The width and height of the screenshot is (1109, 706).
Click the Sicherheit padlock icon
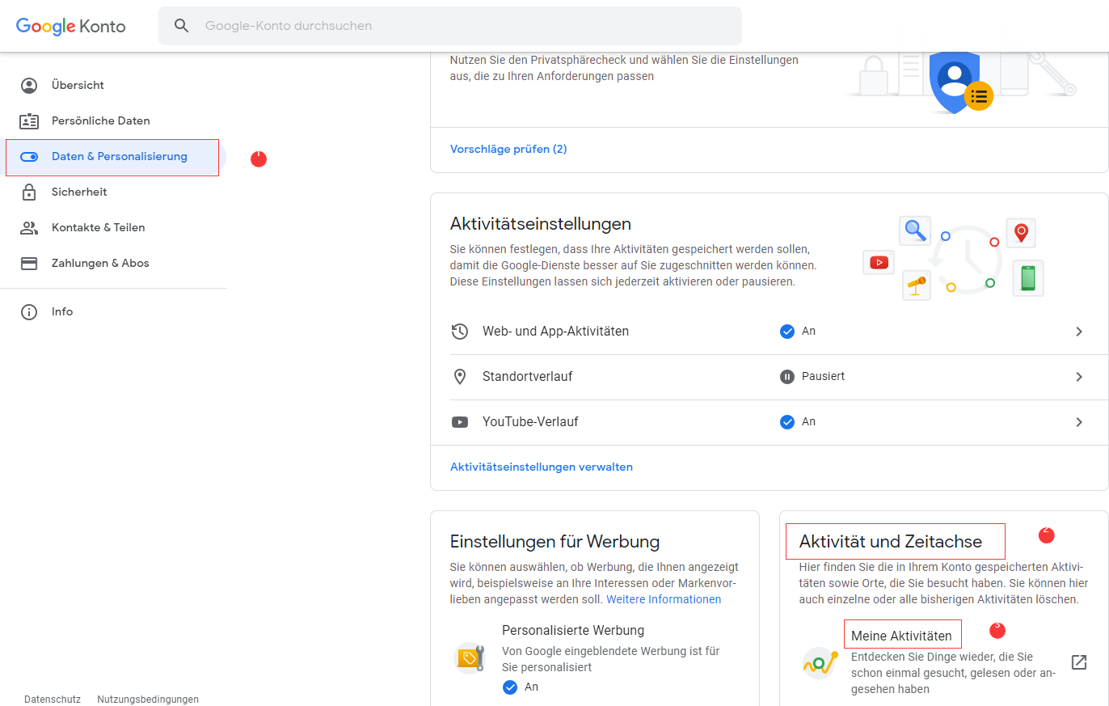tap(29, 192)
